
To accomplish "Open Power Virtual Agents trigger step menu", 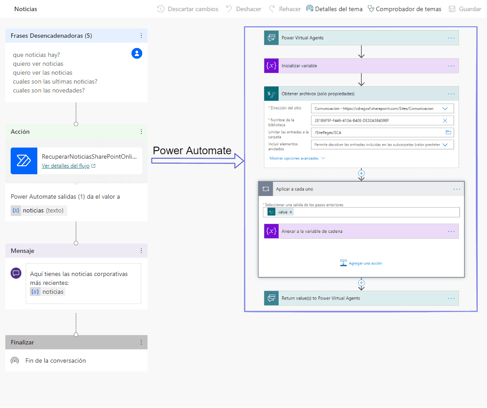I will pos(451,38).
